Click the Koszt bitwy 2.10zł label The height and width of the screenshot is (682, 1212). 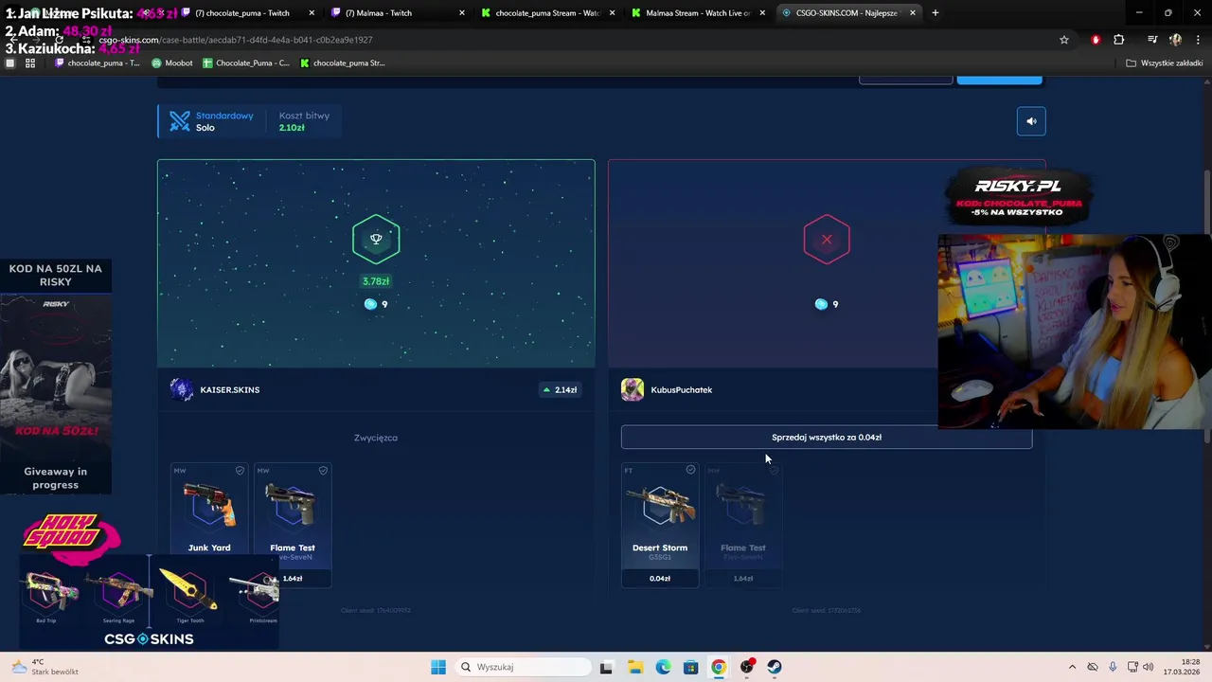(304, 121)
